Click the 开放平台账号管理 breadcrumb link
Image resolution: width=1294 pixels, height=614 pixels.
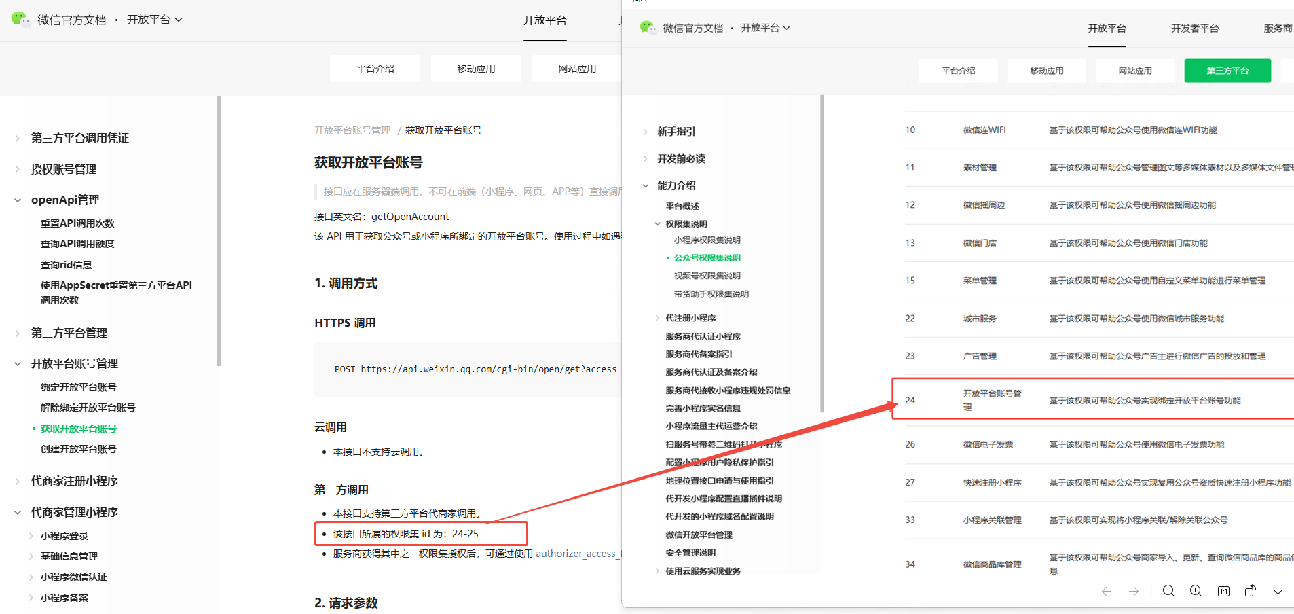pyautogui.click(x=352, y=130)
